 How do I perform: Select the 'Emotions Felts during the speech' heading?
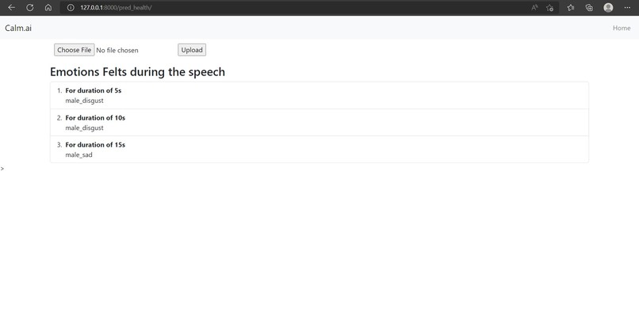[137, 72]
